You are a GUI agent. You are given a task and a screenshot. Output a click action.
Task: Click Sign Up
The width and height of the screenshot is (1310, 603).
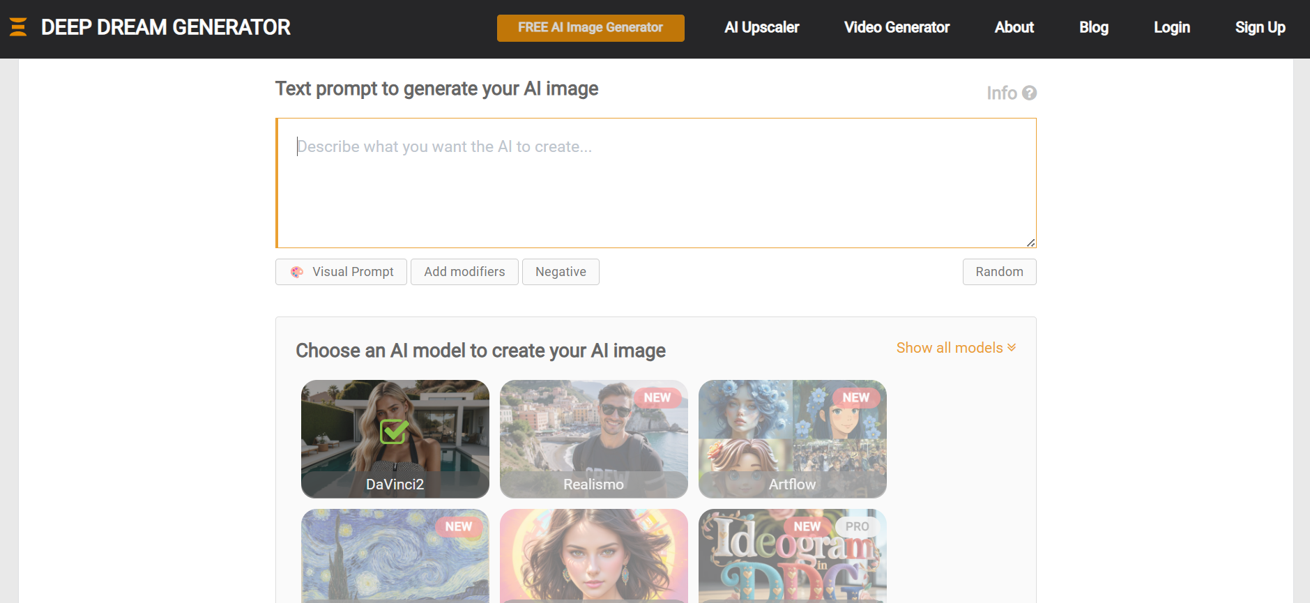click(x=1261, y=27)
